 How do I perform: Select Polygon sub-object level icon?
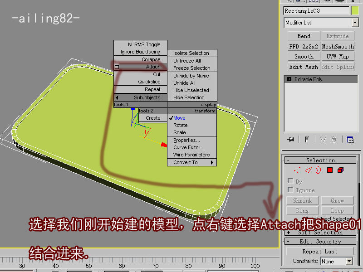(330, 170)
